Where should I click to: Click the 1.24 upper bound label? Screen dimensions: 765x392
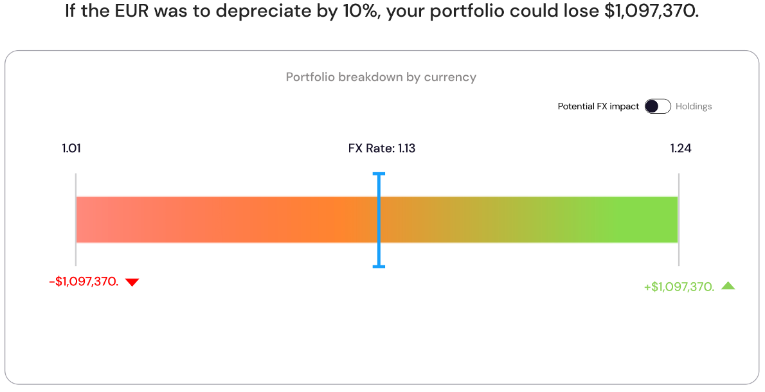point(681,148)
